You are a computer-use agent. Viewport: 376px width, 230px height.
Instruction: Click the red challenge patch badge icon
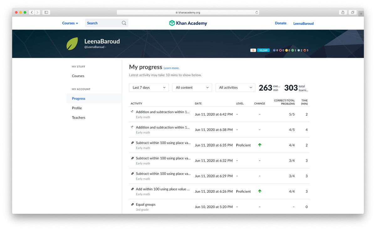[305, 50]
